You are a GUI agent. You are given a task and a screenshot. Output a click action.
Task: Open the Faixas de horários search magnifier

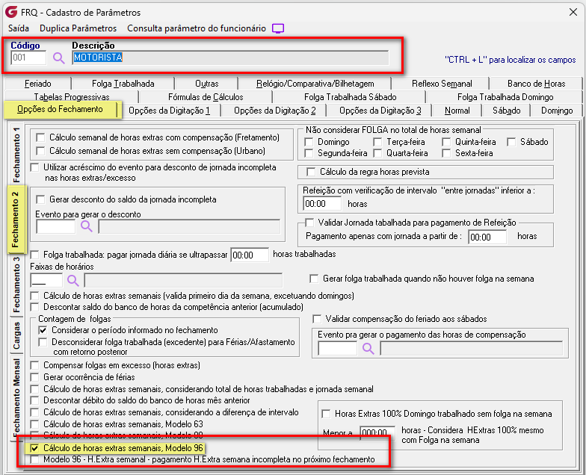[73, 281]
